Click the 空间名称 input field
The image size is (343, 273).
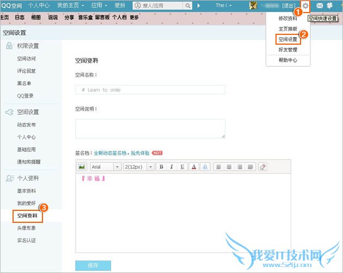150,90
